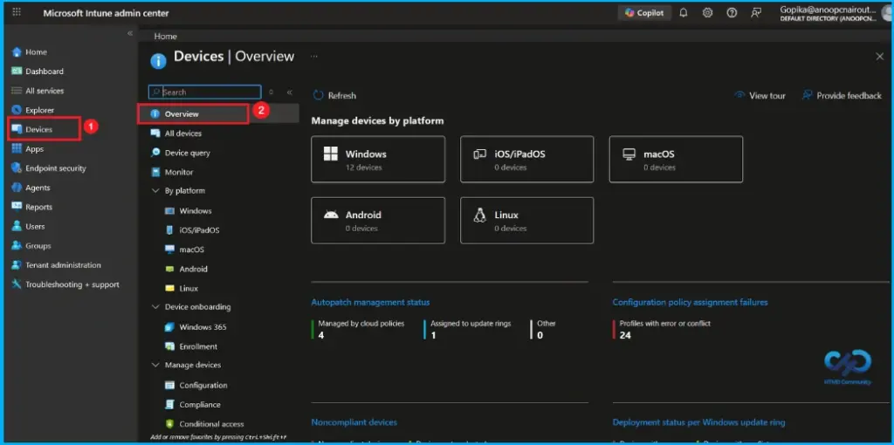
Task: Open Deployment status per Windows update ring
Action: point(698,423)
